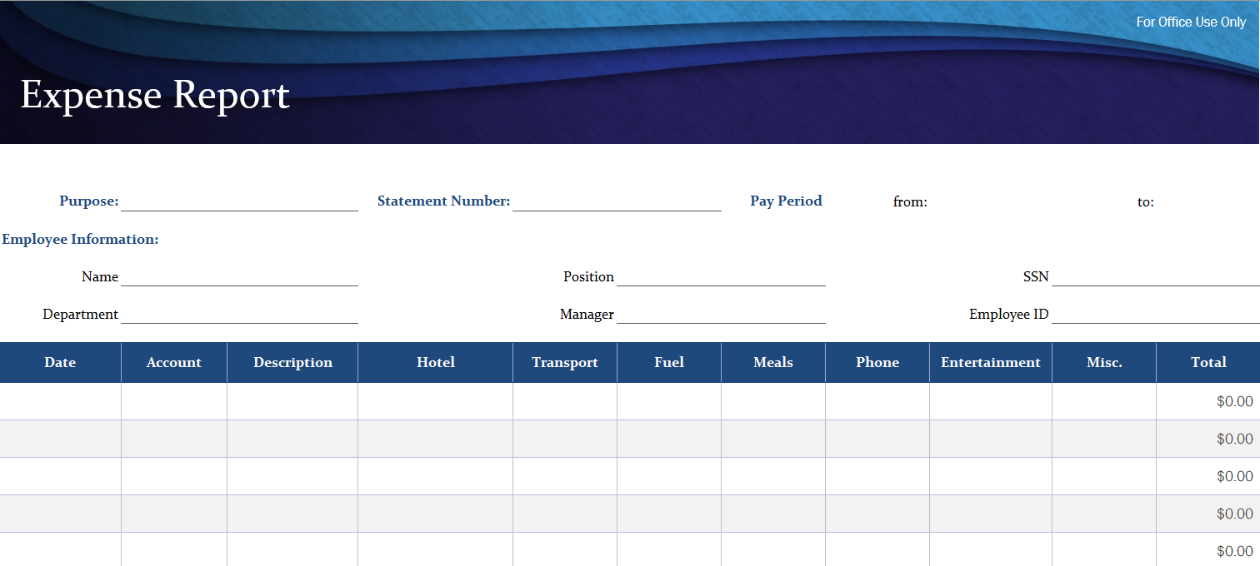Click the Misc. column header
The width and height of the screenshot is (1260, 566).
tap(1103, 362)
